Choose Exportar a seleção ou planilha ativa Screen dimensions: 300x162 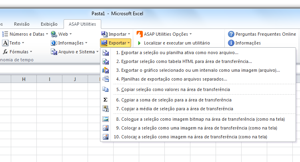coord(198,53)
